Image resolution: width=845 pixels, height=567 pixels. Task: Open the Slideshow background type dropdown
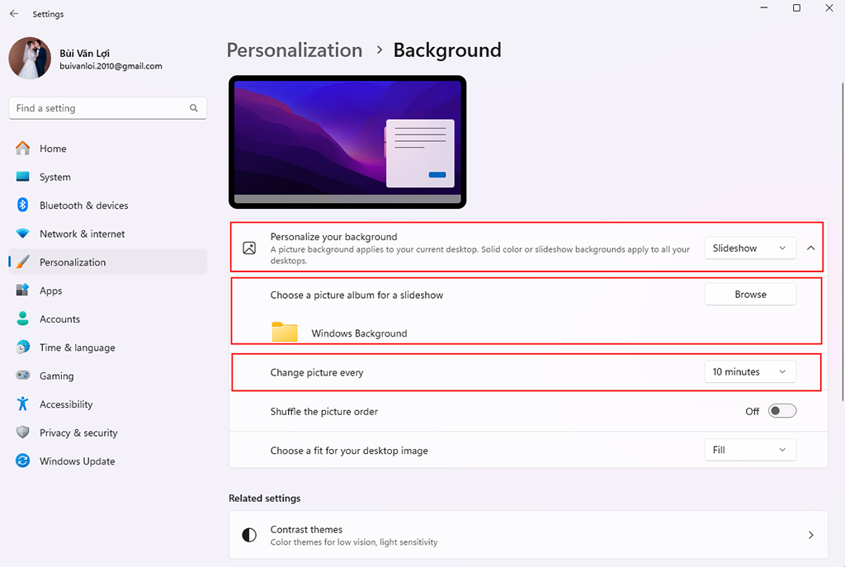tap(749, 248)
